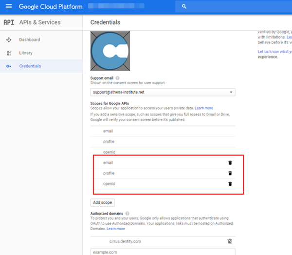Click the Credentials key icon

coord(9,66)
